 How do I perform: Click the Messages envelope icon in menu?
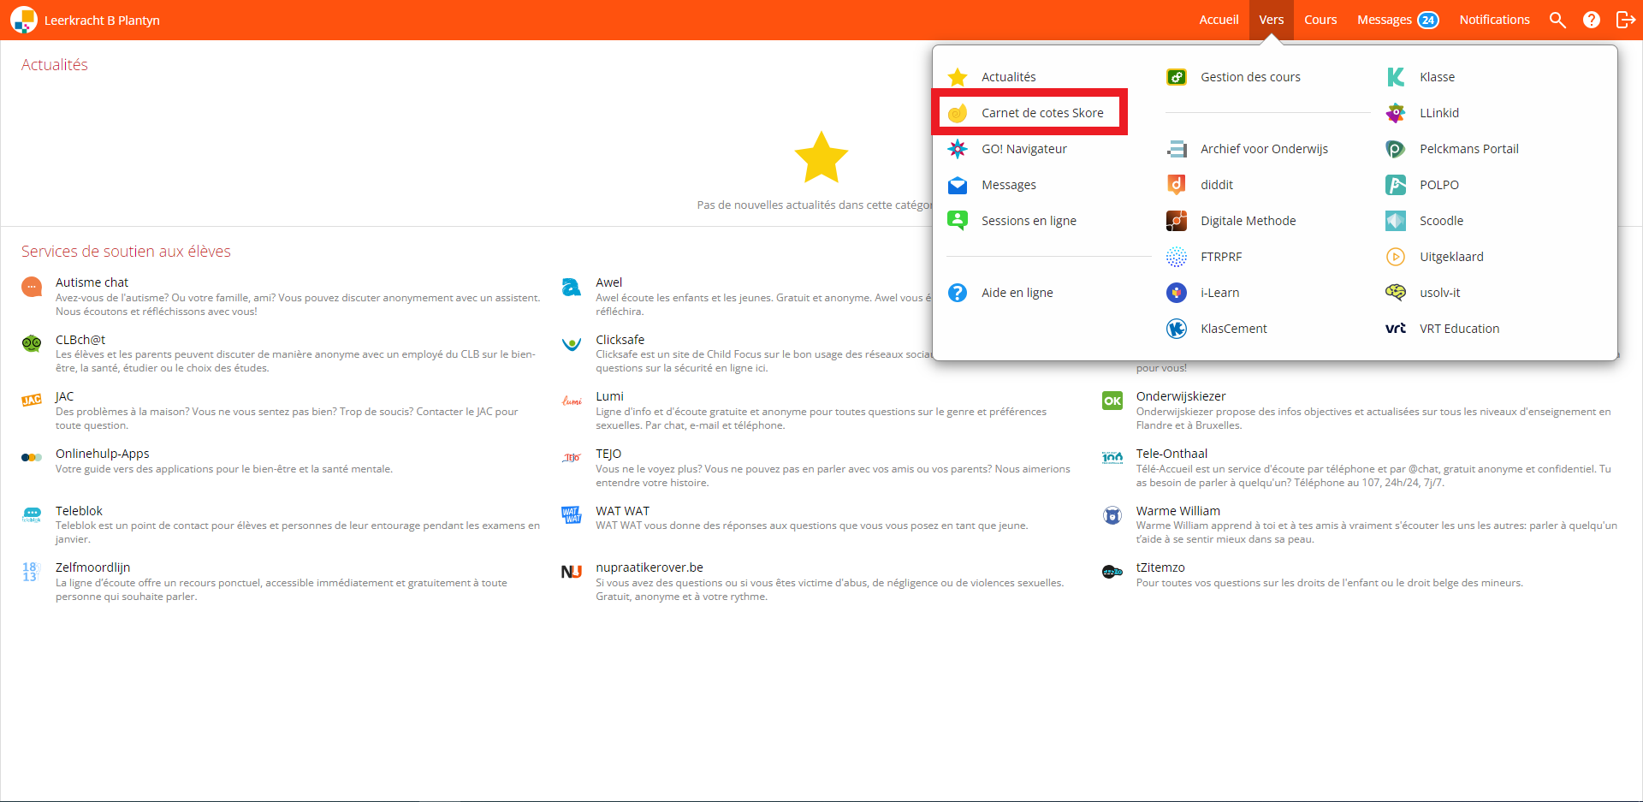click(958, 185)
